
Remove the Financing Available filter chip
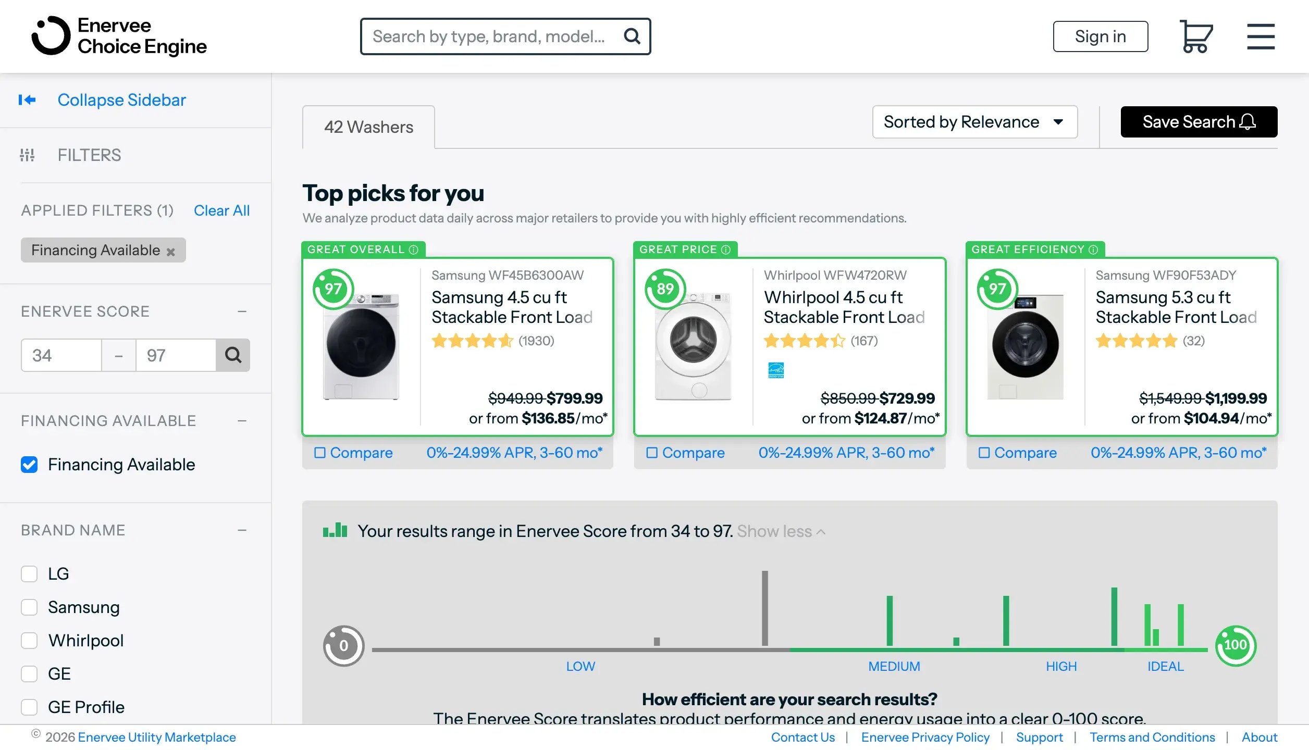coord(170,252)
